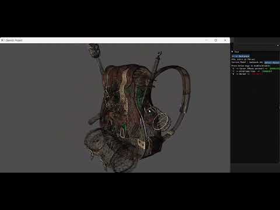Image resolution: width=280 pixels, height=210 pixels.
Task: Collapse the debug panel header triangle
Action: [232, 52]
